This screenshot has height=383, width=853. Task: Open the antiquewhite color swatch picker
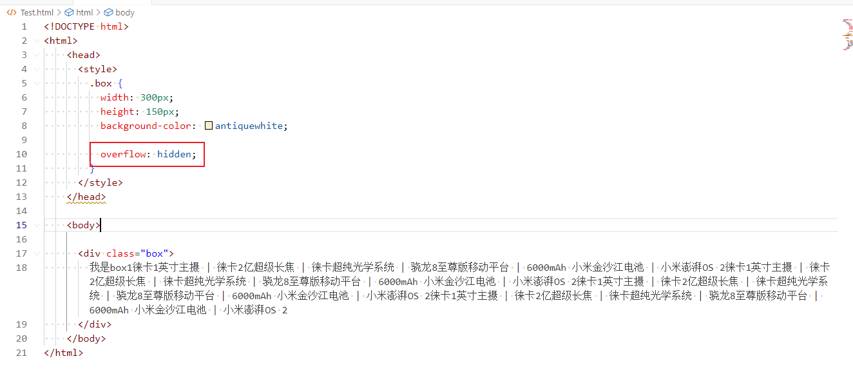[209, 126]
